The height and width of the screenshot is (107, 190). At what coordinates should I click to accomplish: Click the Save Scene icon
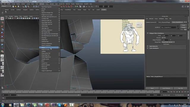pos(18,7)
